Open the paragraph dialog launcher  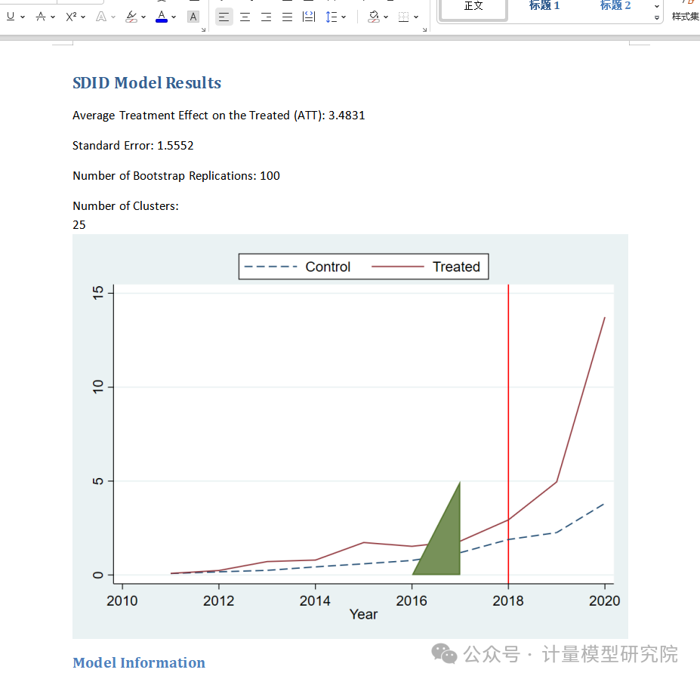point(424,29)
